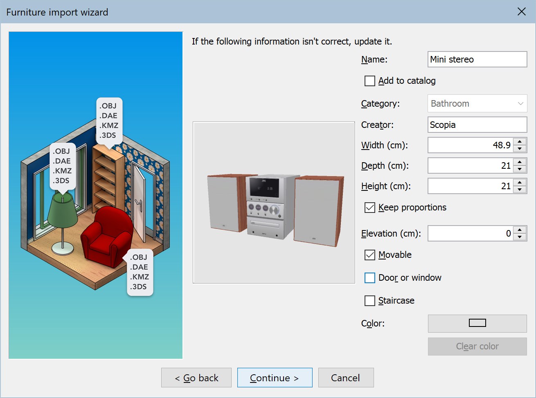Click the Creator field showing "Scopia"
Viewport: 536px width, 398px height.
click(477, 125)
